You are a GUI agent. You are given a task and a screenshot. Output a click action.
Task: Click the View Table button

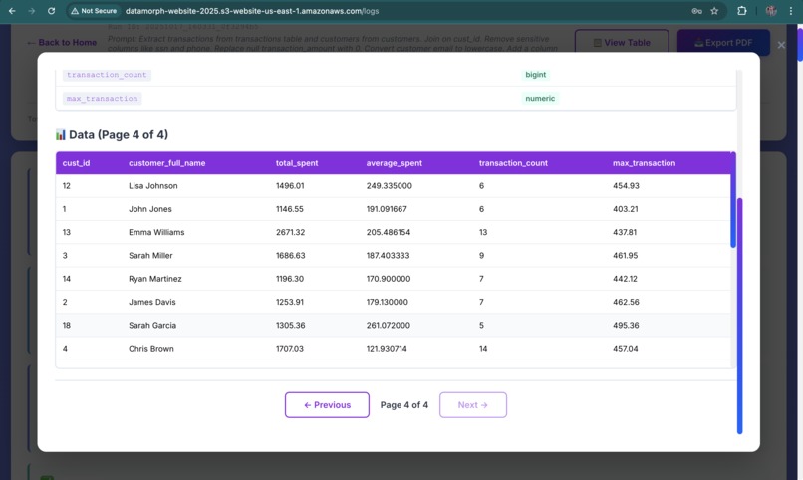pyautogui.click(x=622, y=43)
